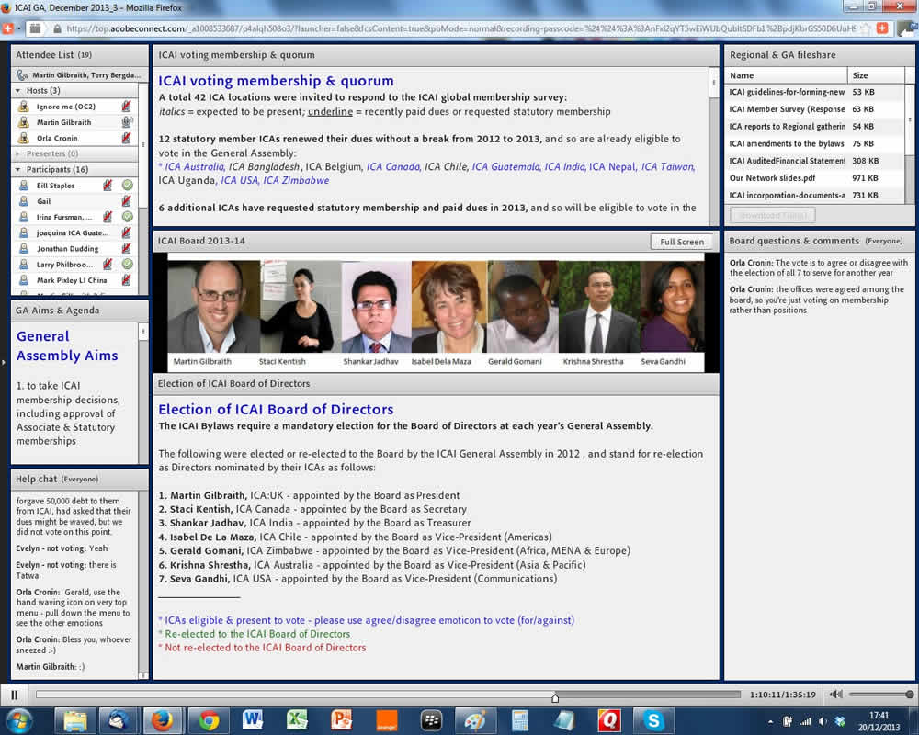This screenshot has height=735, width=919.
Task: Click Martin Gilbraith's active microphone icon
Action: 127,122
